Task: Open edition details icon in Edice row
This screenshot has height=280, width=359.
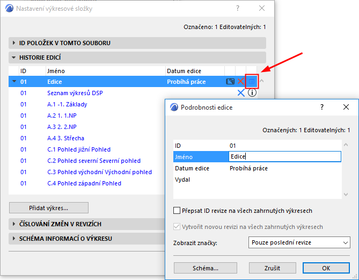Action: (252, 81)
